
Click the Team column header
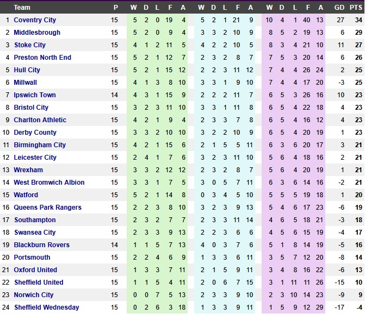22,8
